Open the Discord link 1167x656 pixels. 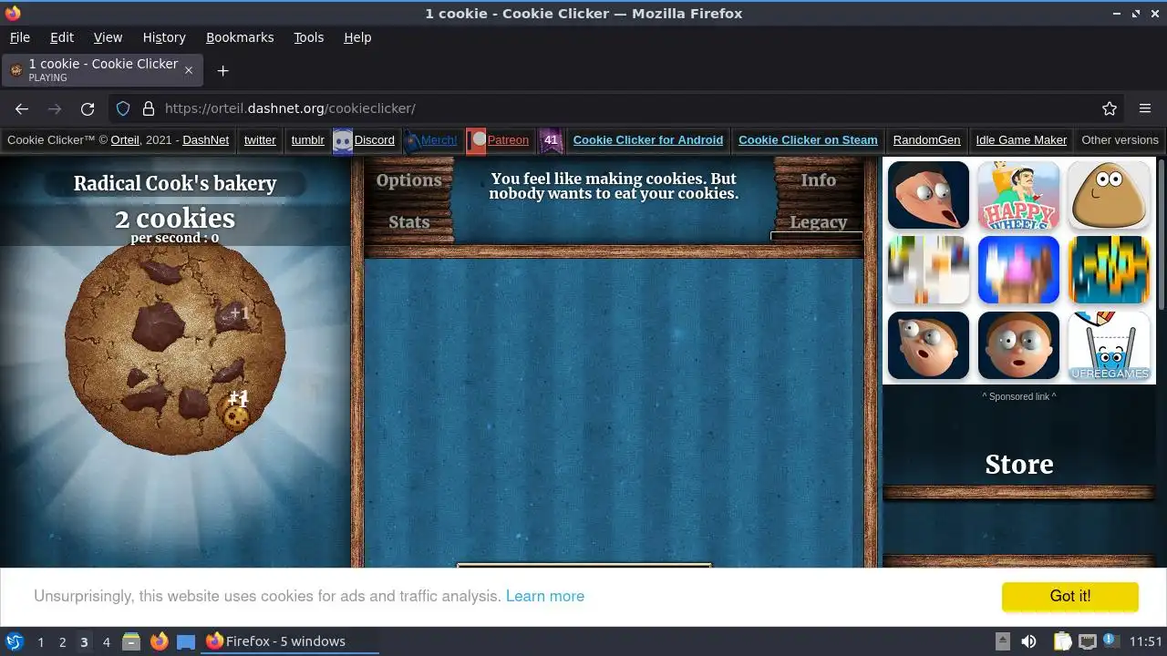(x=374, y=139)
